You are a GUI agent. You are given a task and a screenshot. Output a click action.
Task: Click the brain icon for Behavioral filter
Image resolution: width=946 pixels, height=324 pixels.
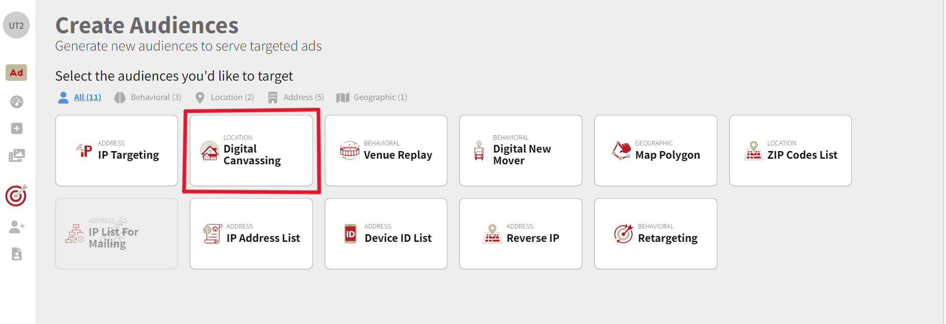[x=120, y=97]
